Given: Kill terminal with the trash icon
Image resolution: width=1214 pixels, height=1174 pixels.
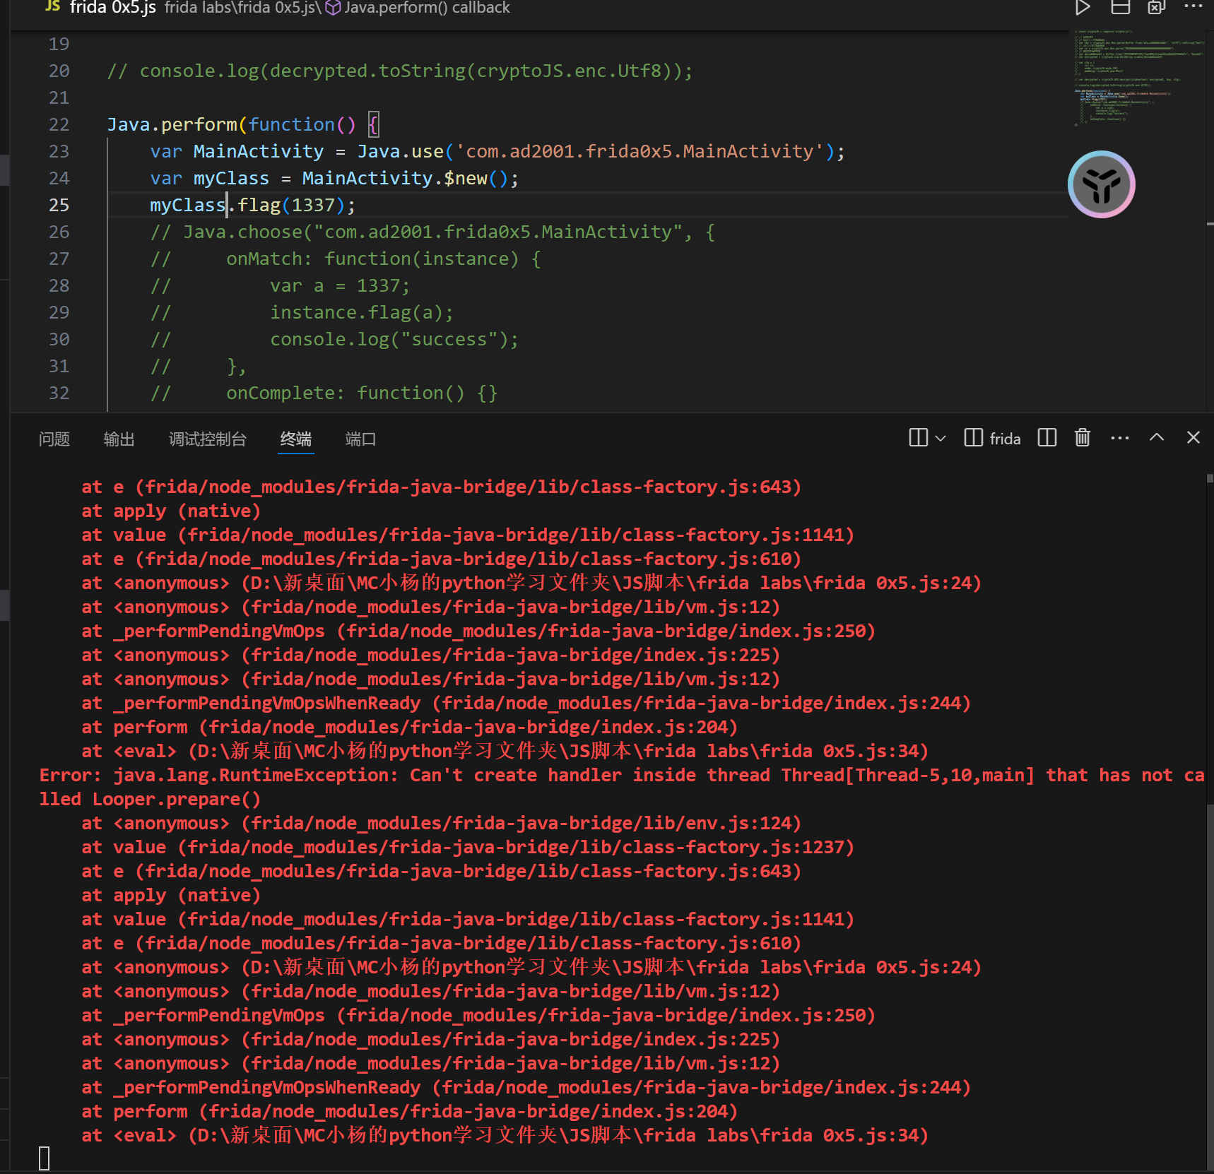Looking at the screenshot, I should (1082, 438).
